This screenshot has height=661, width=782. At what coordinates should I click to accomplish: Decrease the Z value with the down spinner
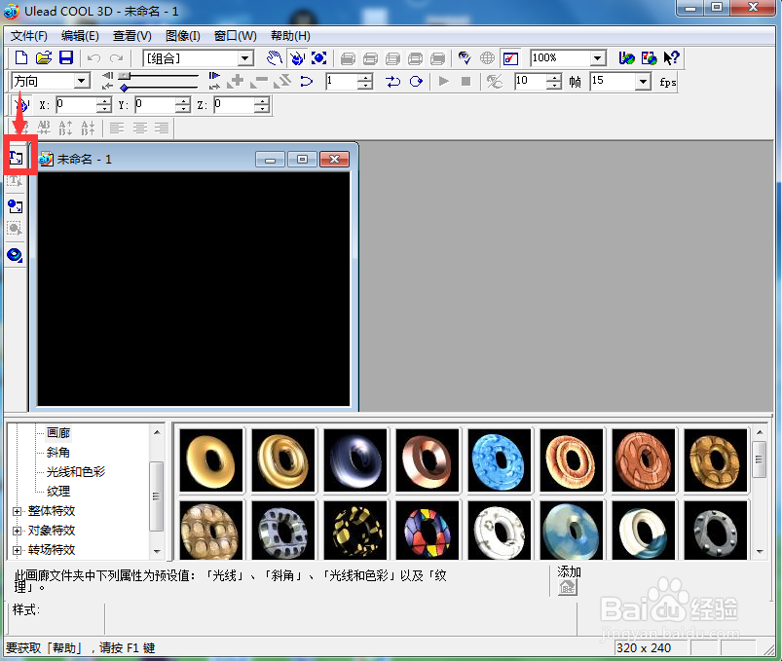[x=262, y=109]
